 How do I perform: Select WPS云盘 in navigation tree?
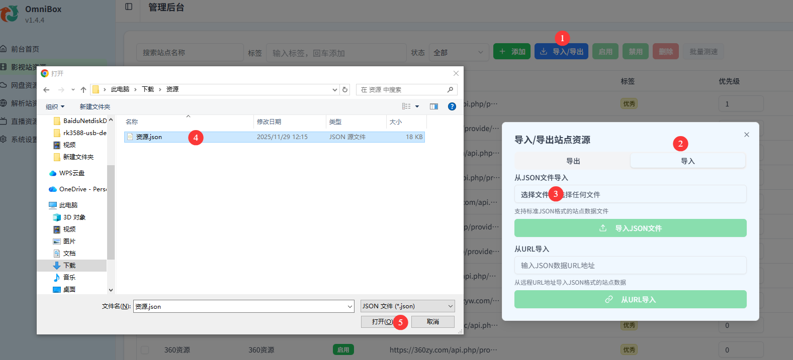tap(67, 173)
